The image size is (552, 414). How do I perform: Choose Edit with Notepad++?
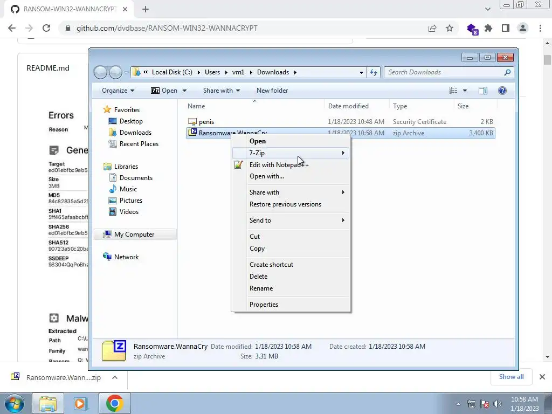point(291,165)
